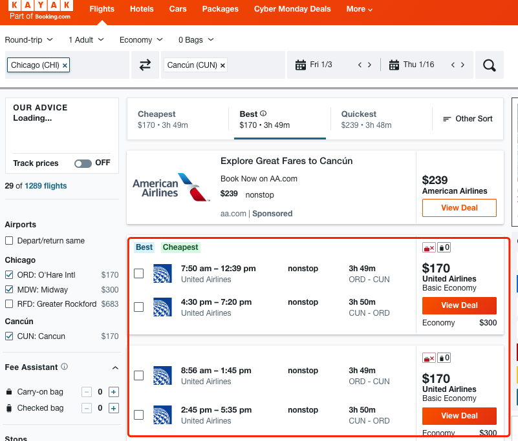This screenshot has width=518, height=441.
Task: Open the Round-trip dropdown
Action: [x=28, y=40]
